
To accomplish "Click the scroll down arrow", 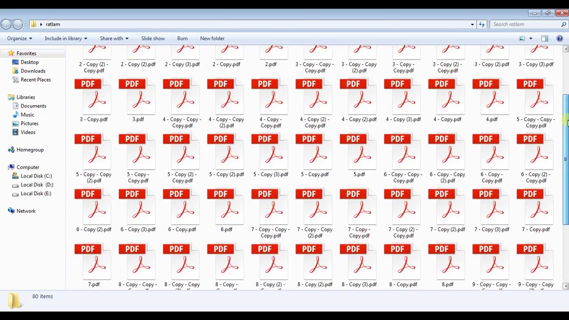I will point(565,286).
